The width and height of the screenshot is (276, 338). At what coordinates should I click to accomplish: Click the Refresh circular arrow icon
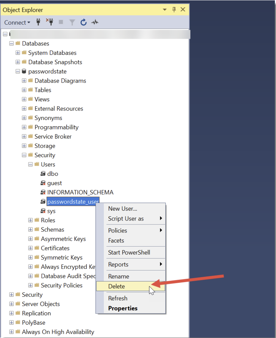[83, 22]
